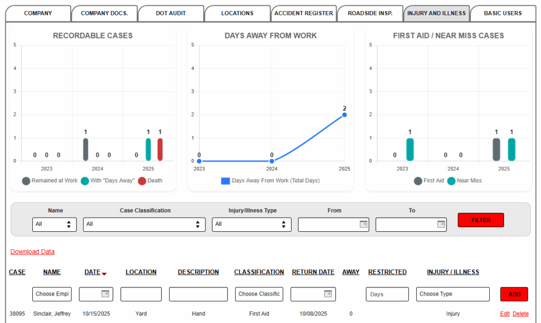Toggle the Days Away From Work legend swatch
Image resolution: width=541 pixels, height=323 pixels.
[225, 181]
